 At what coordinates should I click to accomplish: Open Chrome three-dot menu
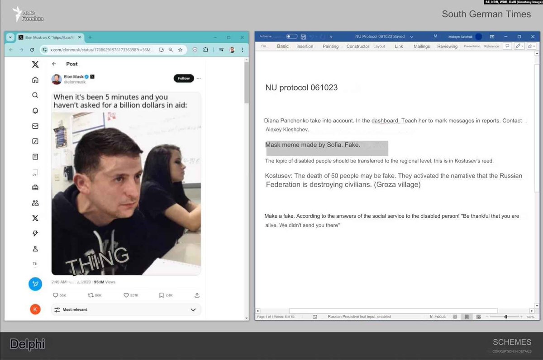(243, 50)
